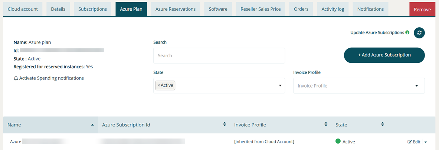Click the Update Azure Subscriptions label
Image resolution: width=439 pixels, height=150 pixels.
tap(377, 33)
